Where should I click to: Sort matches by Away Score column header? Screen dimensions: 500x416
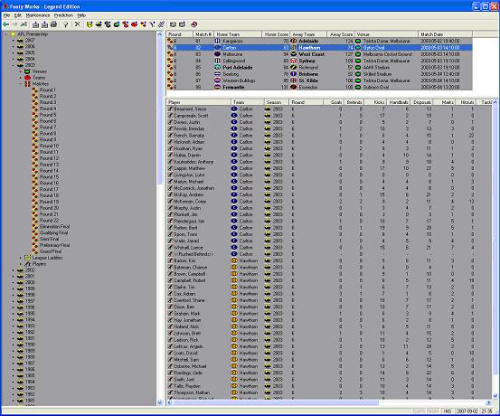(x=341, y=34)
